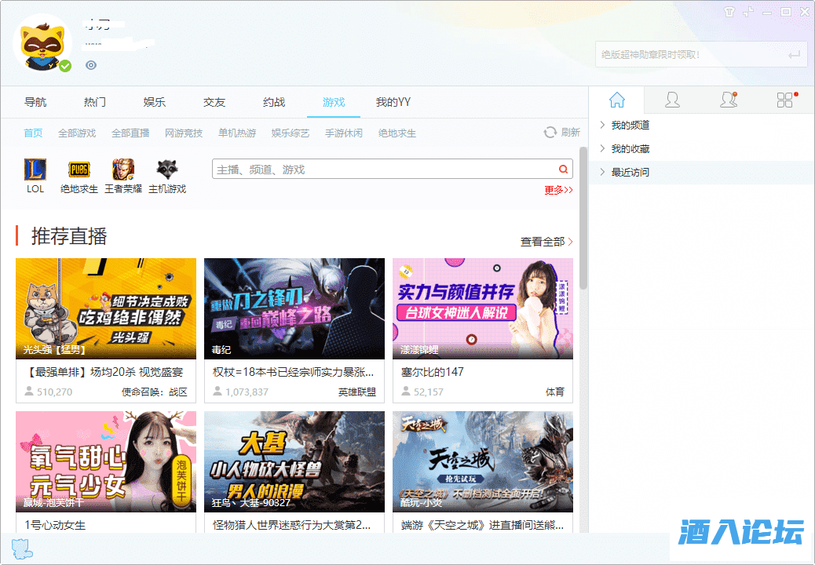Viewport: 815px width, 565px height.
Task: Open the single-person contacts icon tab
Action: pos(672,100)
